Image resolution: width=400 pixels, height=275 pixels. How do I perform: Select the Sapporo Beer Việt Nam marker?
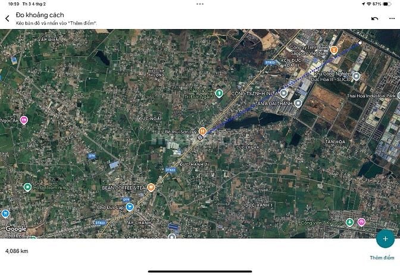(x=334, y=50)
